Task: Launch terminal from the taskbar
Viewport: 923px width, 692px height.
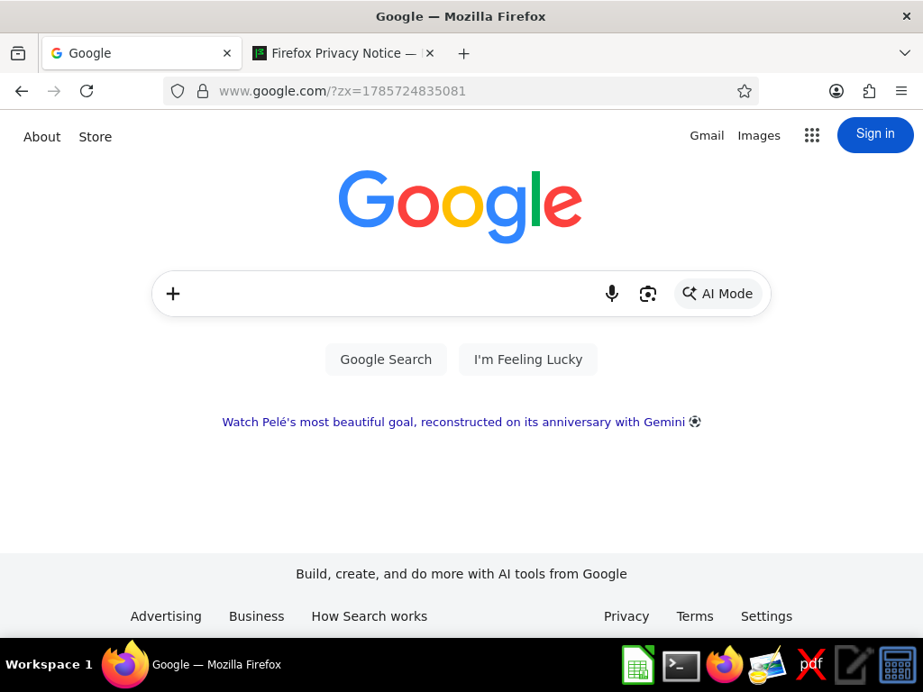Action: [x=681, y=666]
